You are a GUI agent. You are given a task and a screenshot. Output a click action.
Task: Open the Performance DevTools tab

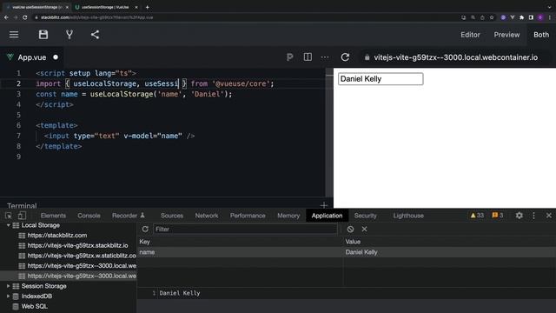point(248,216)
